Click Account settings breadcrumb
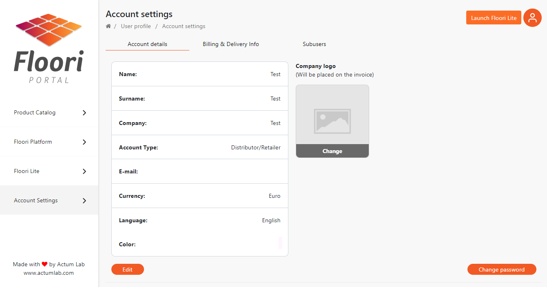Viewport: 547px width, 287px height. click(x=184, y=26)
